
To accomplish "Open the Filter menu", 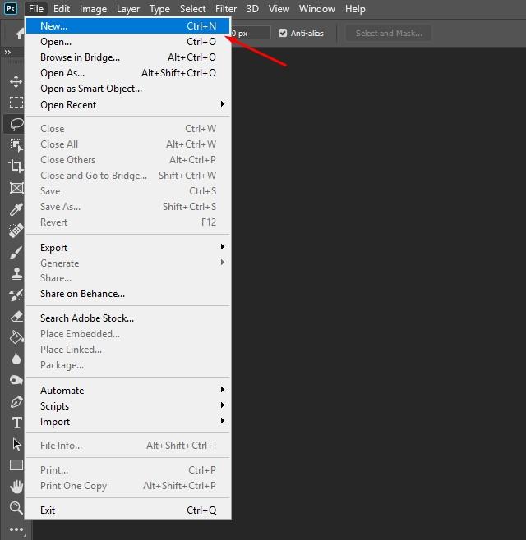I will 226,8.
